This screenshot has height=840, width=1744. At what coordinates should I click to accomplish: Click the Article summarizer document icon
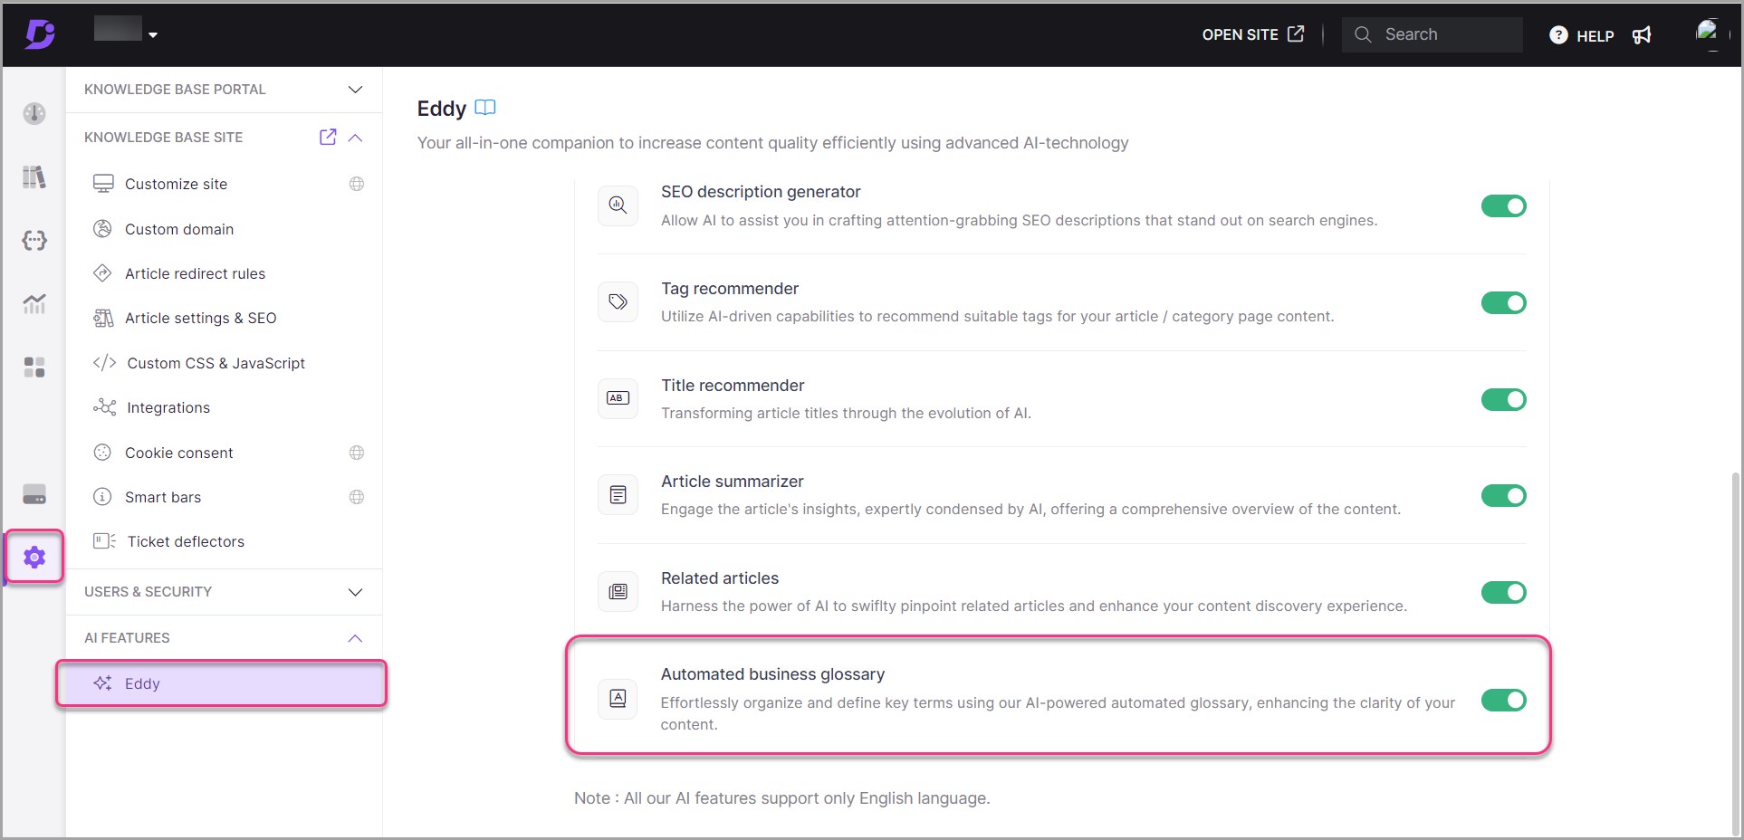click(x=618, y=495)
